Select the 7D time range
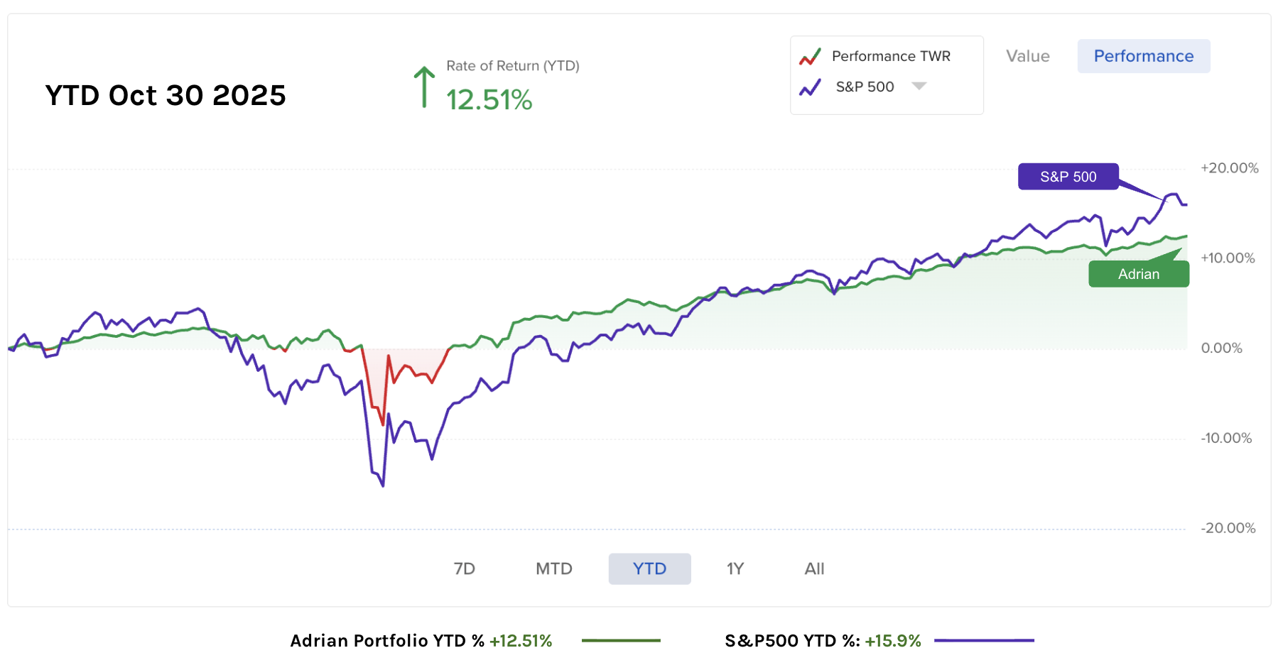 tap(464, 569)
